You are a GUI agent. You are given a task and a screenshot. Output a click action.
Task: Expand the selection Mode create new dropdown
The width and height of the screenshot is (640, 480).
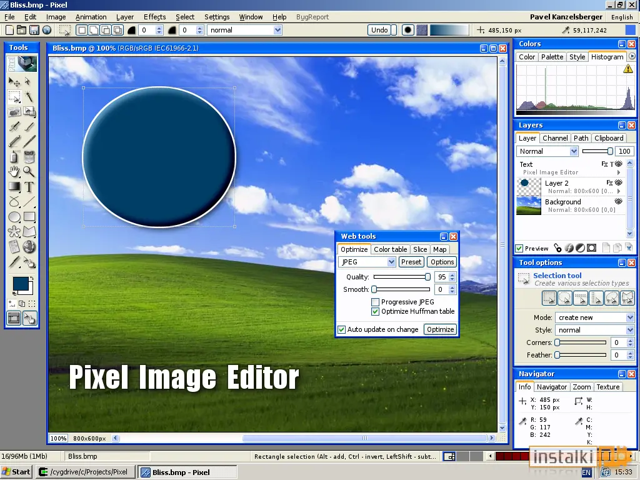coord(594,317)
